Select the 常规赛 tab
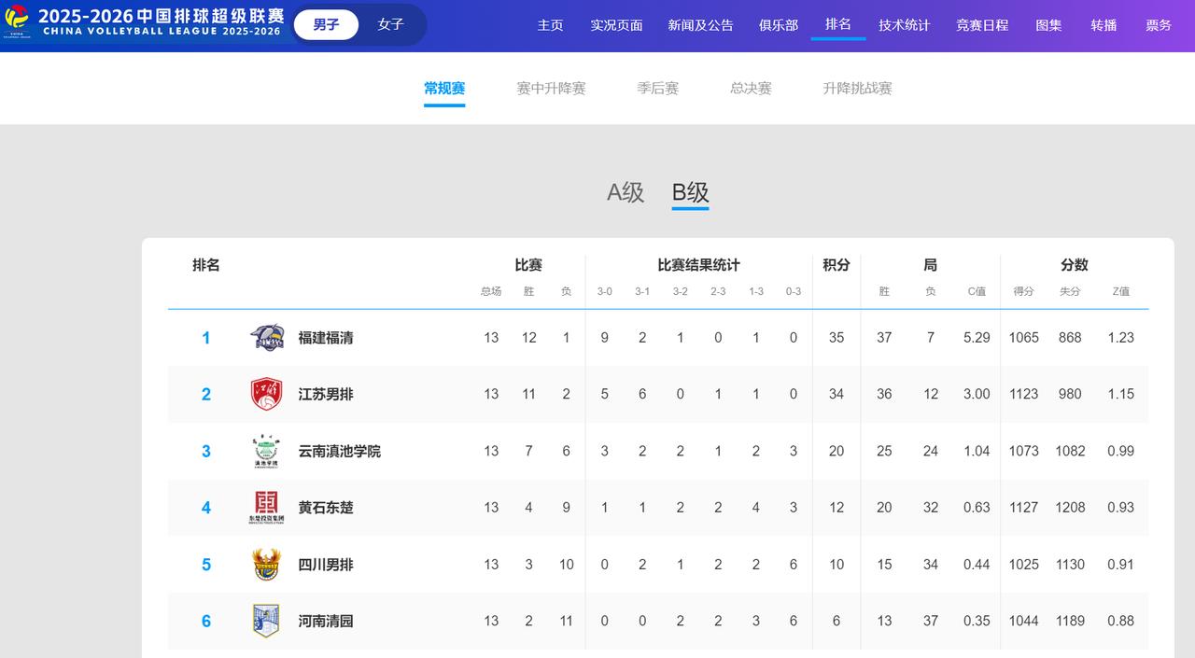Screen dimensions: 1195x658 [x=444, y=89]
